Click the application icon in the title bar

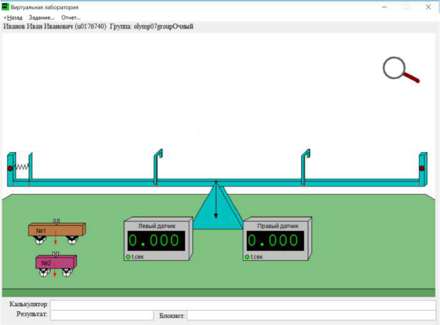5,7
